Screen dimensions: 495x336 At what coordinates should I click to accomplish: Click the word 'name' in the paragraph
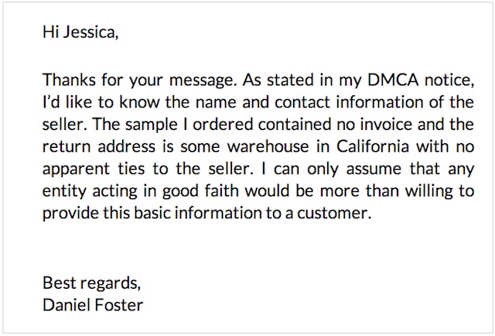[x=215, y=104]
